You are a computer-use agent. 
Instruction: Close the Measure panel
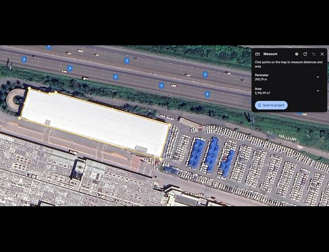(x=322, y=54)
